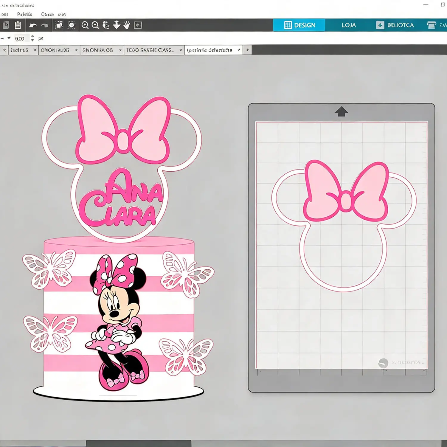This screenshot has height=447, width=447.
Task: Select the top-left butterfly on the cake
Action: pyautogui.click(x=49, y=269)
